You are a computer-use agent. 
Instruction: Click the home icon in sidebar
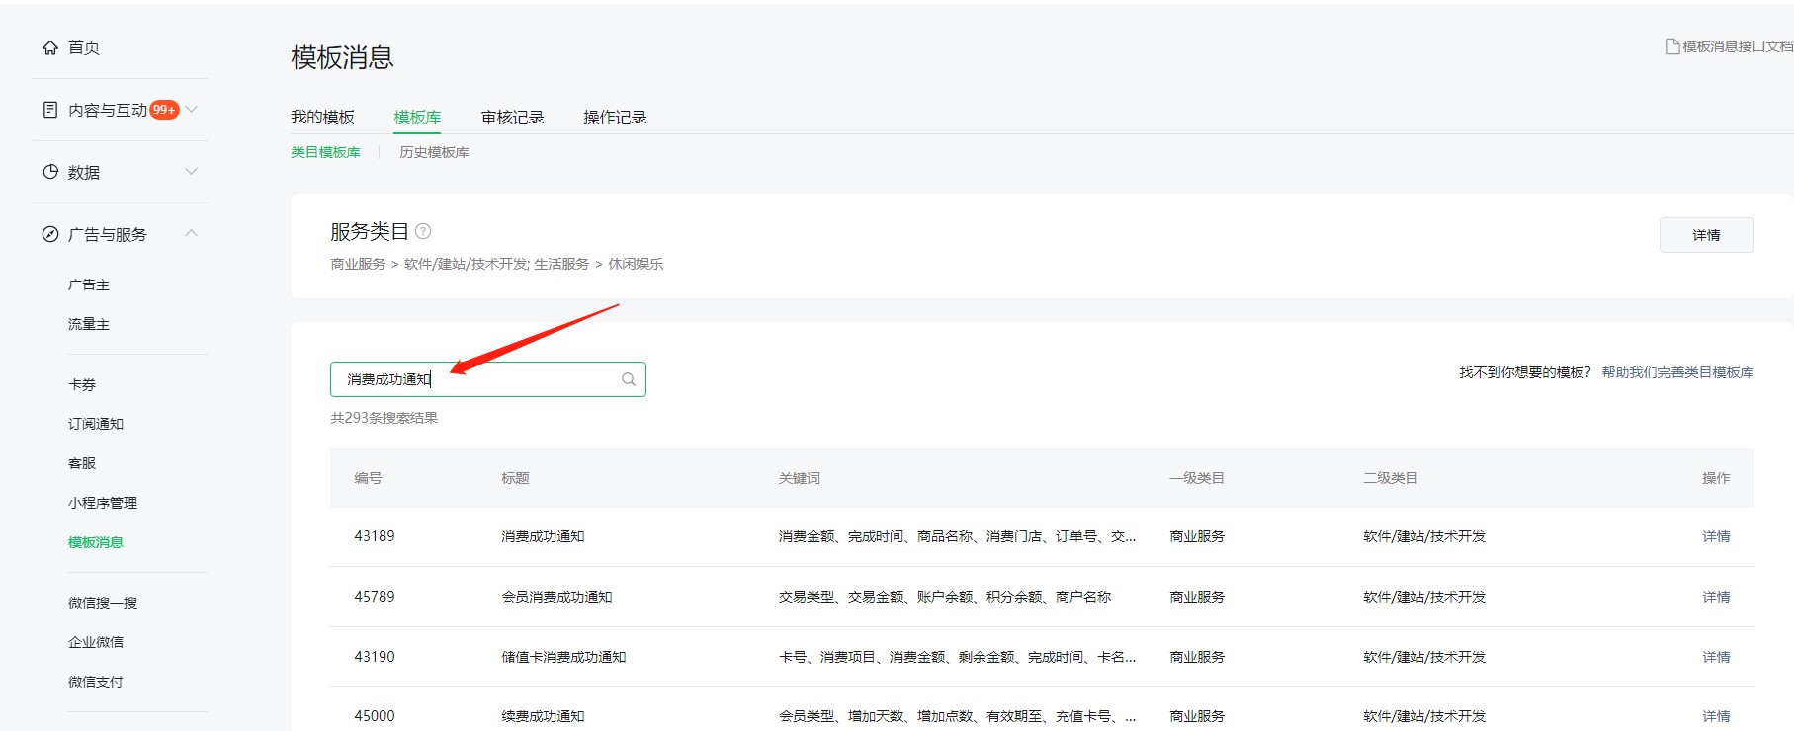pyautogui.click(x=50, y=47)
